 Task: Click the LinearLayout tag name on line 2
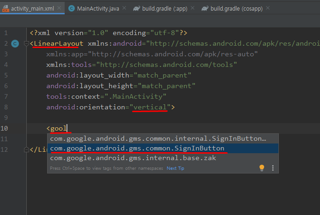[59, 43]
